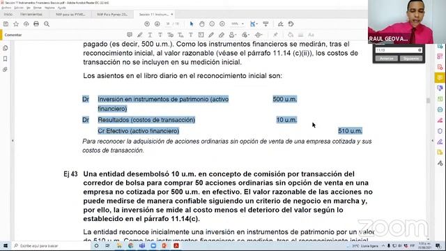Switch to the Herramientas tab

[x=31, y=14]
